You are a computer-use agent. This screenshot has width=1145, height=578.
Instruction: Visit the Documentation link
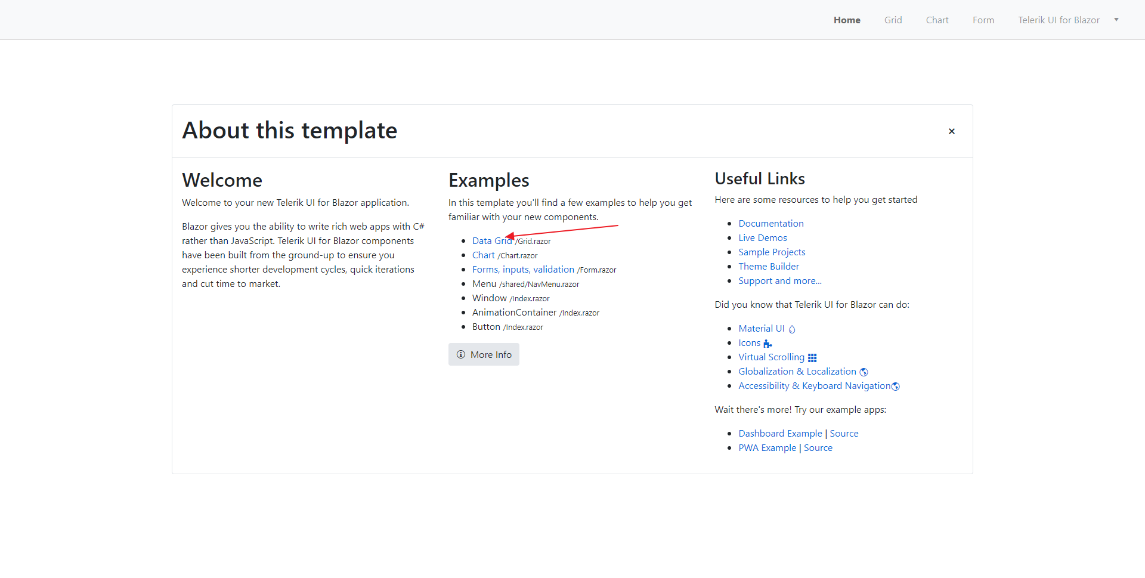coord(770,224)
